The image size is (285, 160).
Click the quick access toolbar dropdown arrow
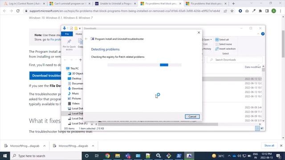pyautogui.click(x=80, y=28)
